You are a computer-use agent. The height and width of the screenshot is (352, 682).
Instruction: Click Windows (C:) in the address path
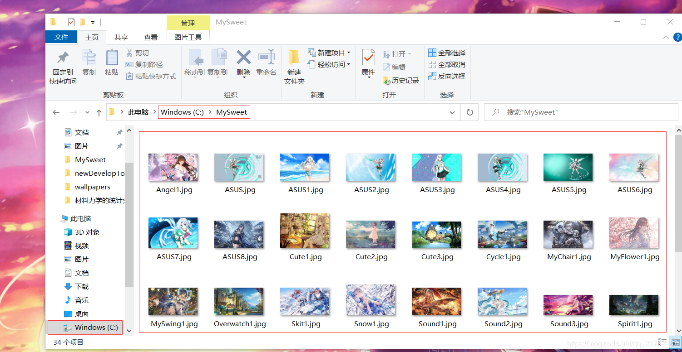click(182, 112)
